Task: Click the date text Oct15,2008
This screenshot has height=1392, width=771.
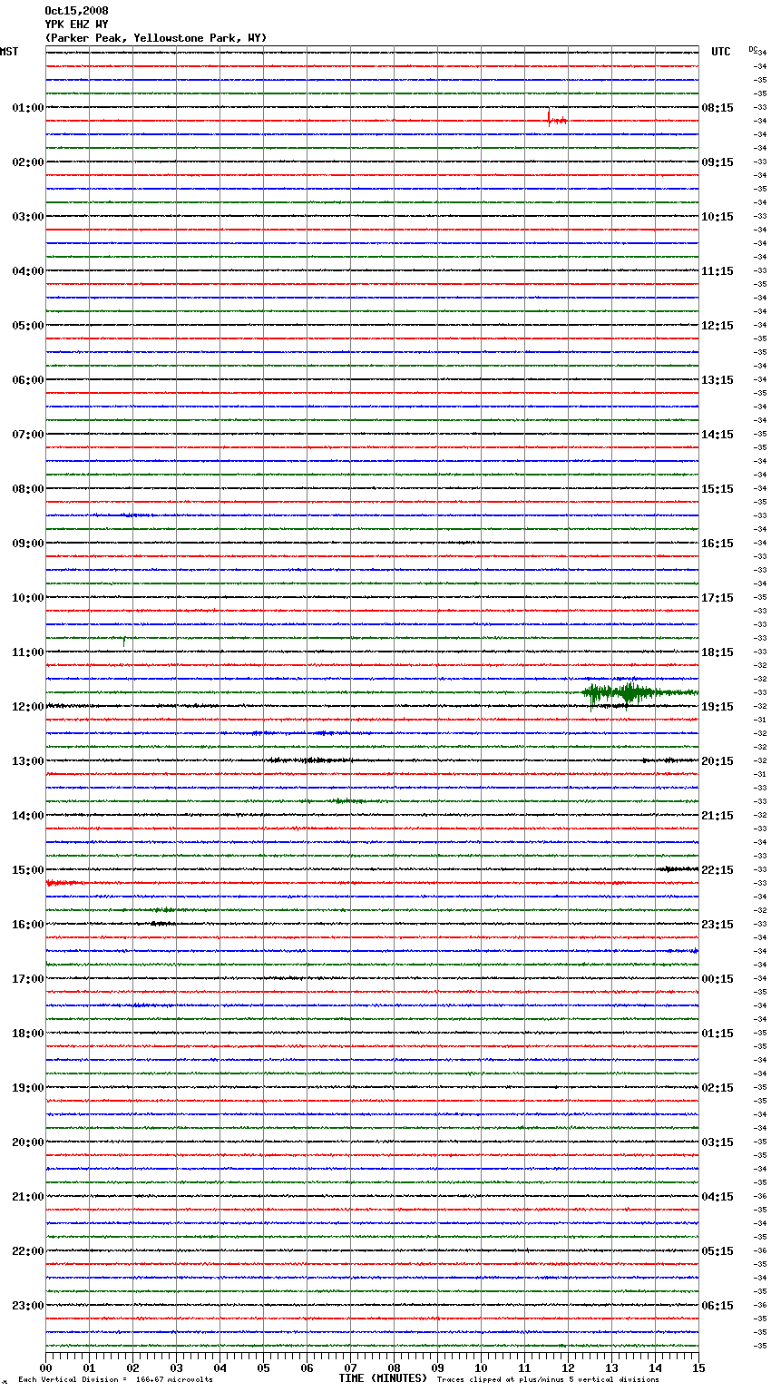Action: pyautogui.click(x=76, y=11)
